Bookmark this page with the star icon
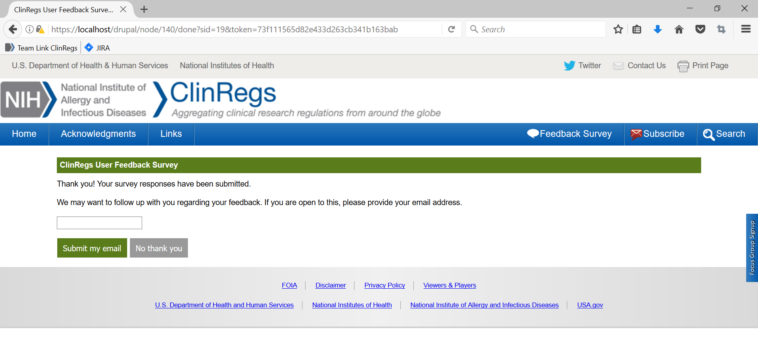This screenshot has width=758, height=338. 618,29
